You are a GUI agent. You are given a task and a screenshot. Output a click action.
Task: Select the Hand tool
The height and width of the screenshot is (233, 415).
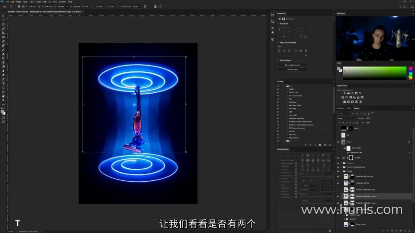point(3,96)
